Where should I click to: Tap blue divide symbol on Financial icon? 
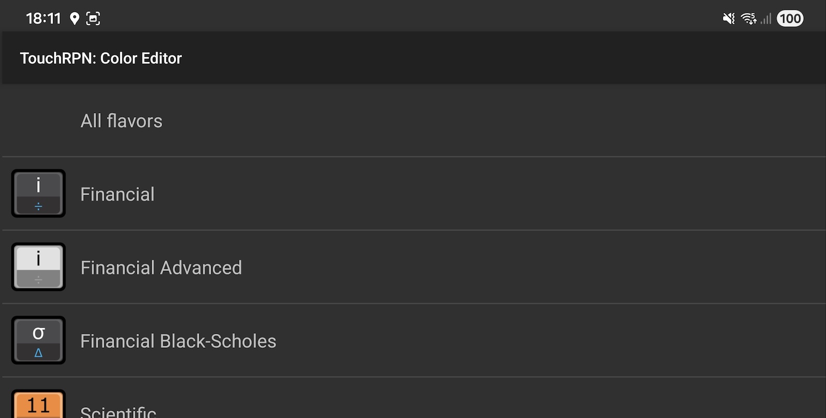(x=38, y=206)
